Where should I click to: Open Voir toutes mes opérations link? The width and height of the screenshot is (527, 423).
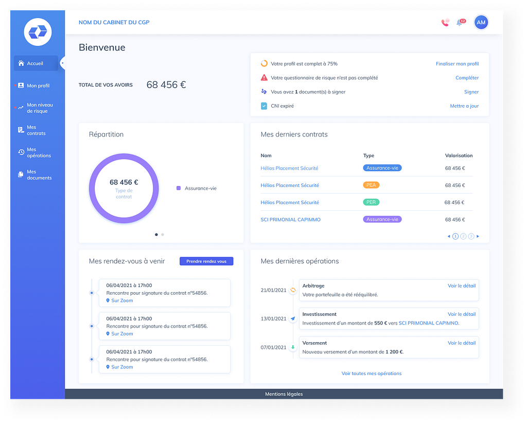tap(371, 374)
